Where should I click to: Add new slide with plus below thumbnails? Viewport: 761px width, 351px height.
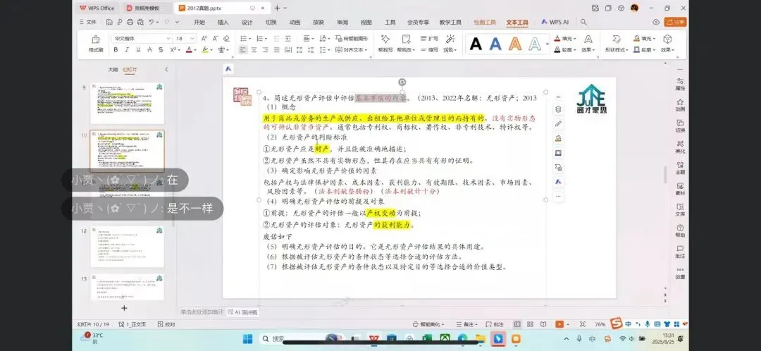click(124, 308)
